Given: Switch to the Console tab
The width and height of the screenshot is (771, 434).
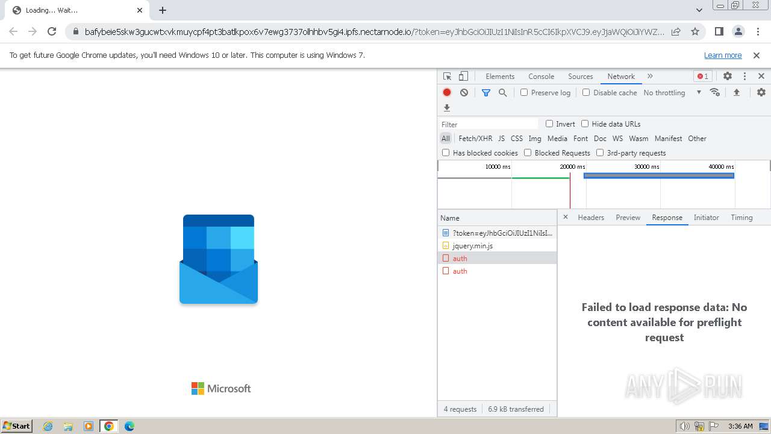Looking at the screenshot, I should [541, 77].
